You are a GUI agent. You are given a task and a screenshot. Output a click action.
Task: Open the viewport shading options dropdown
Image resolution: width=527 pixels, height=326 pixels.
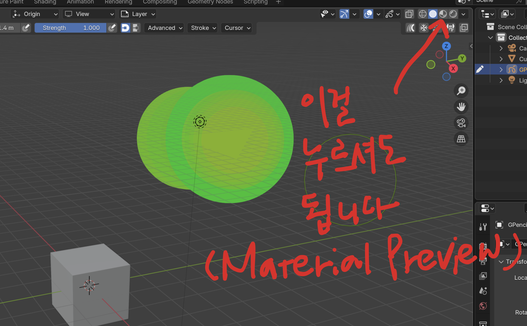tap(464, 14)
